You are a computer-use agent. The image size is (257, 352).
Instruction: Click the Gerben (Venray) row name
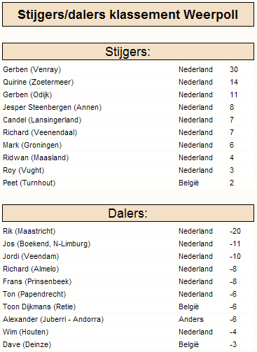(32, 69)
